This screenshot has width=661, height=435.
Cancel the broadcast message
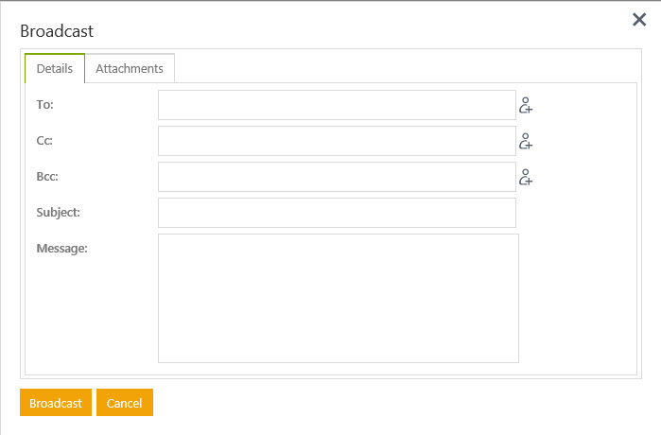click(124, 403)
